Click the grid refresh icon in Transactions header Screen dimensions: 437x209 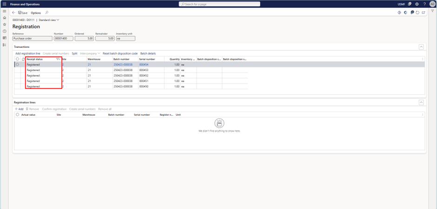coord(23,59)
